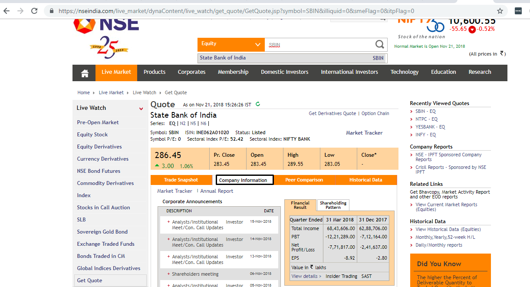Open the Live Market menu in the navigation bar
This screenshot has height=287, width=530.
tap(116, 72)
